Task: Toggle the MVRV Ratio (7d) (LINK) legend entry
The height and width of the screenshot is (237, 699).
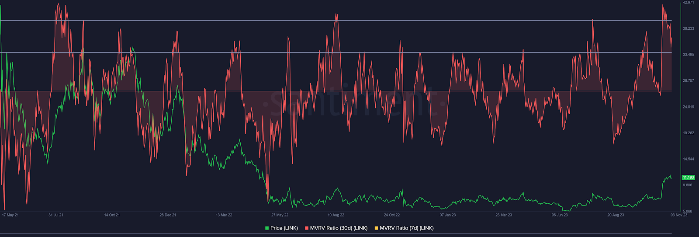Action: [404, 228]
